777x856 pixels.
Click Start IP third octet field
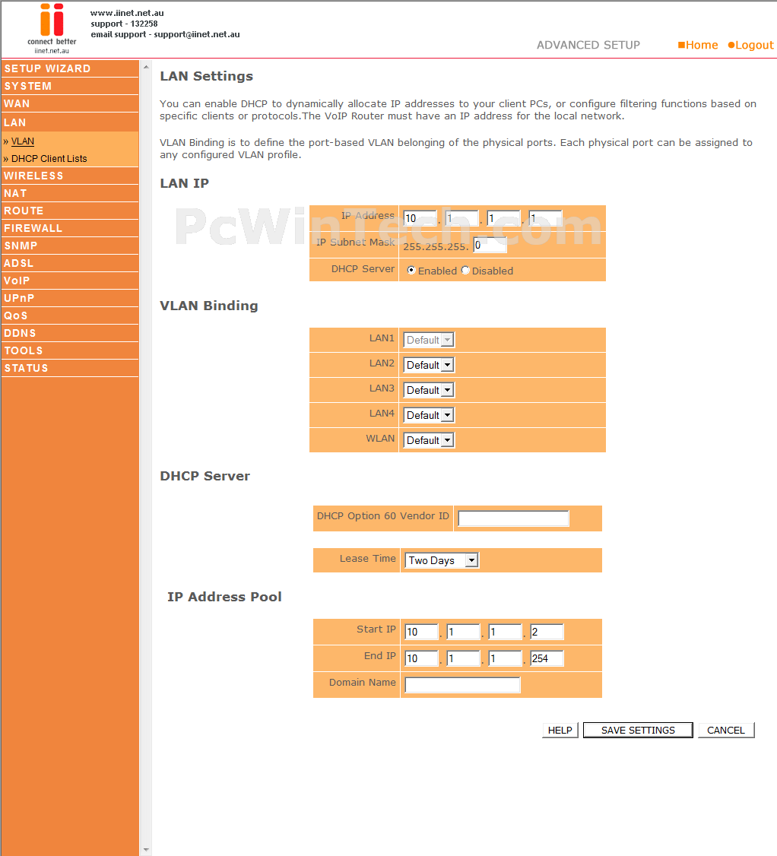(x=505, y=632)
